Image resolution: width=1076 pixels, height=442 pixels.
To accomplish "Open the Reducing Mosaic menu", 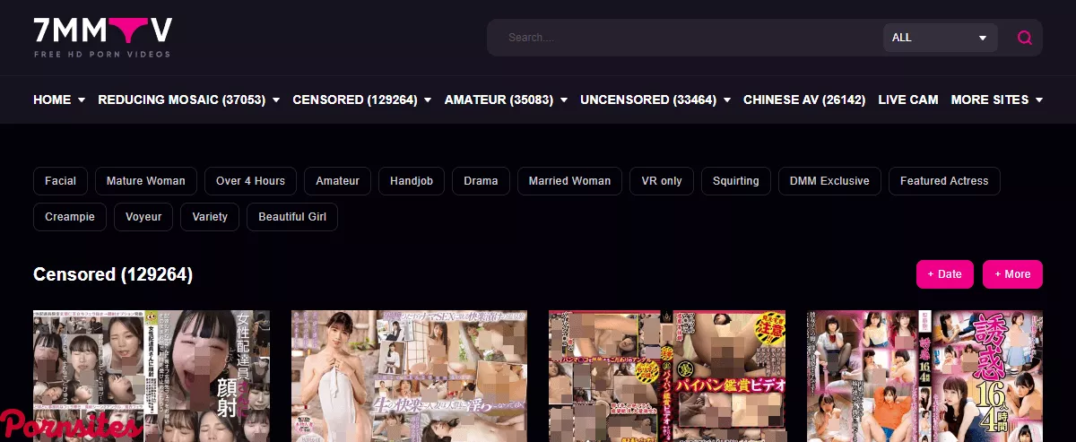I will coord(188,100).
